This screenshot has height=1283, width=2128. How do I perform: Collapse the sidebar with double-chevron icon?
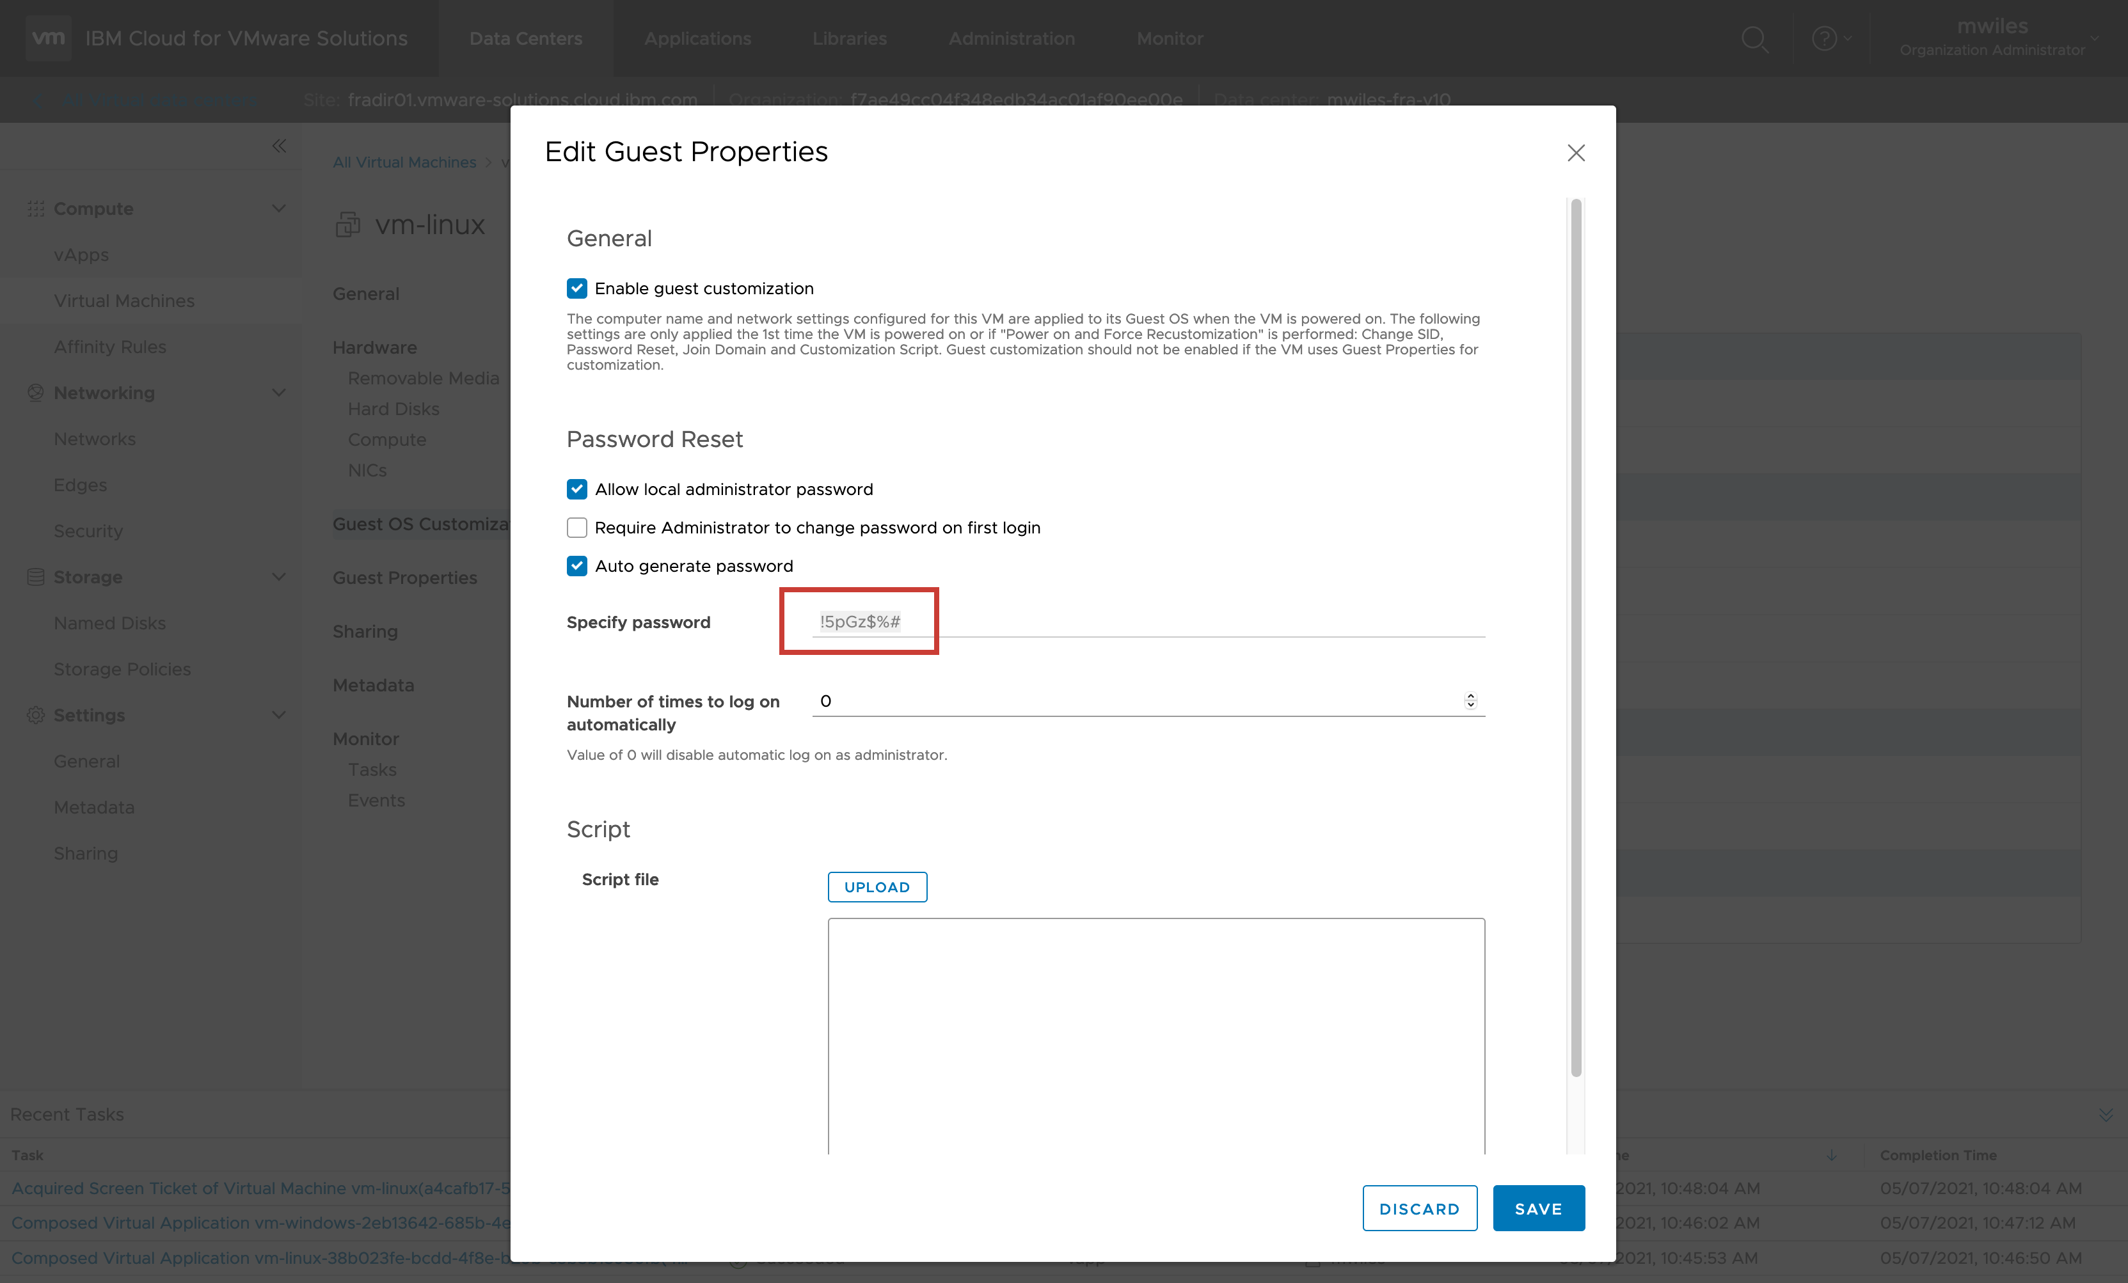pyautogui.click(x=279, y=146)
